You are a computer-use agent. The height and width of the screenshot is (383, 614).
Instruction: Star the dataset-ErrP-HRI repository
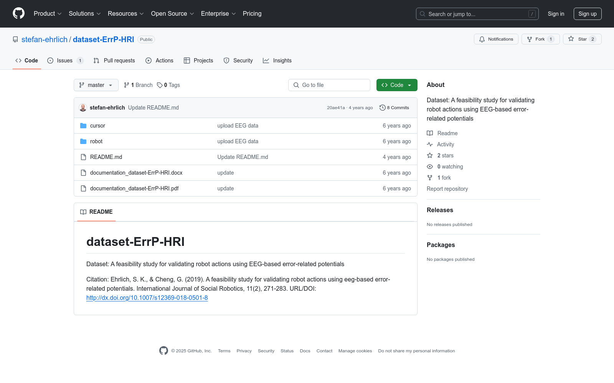click(582, 39)
